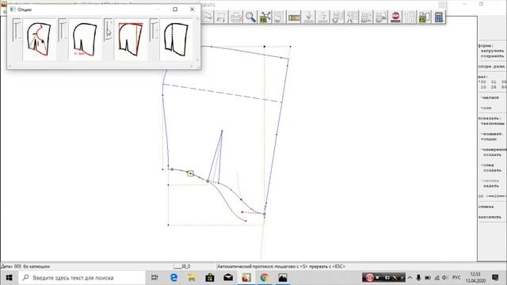Open Photos app from the taskbar
This screenshot has height=285, width=507.
click(283, 278)
